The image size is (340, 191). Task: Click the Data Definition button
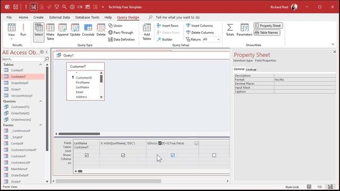pyautogui.click(x=122, y=39)
